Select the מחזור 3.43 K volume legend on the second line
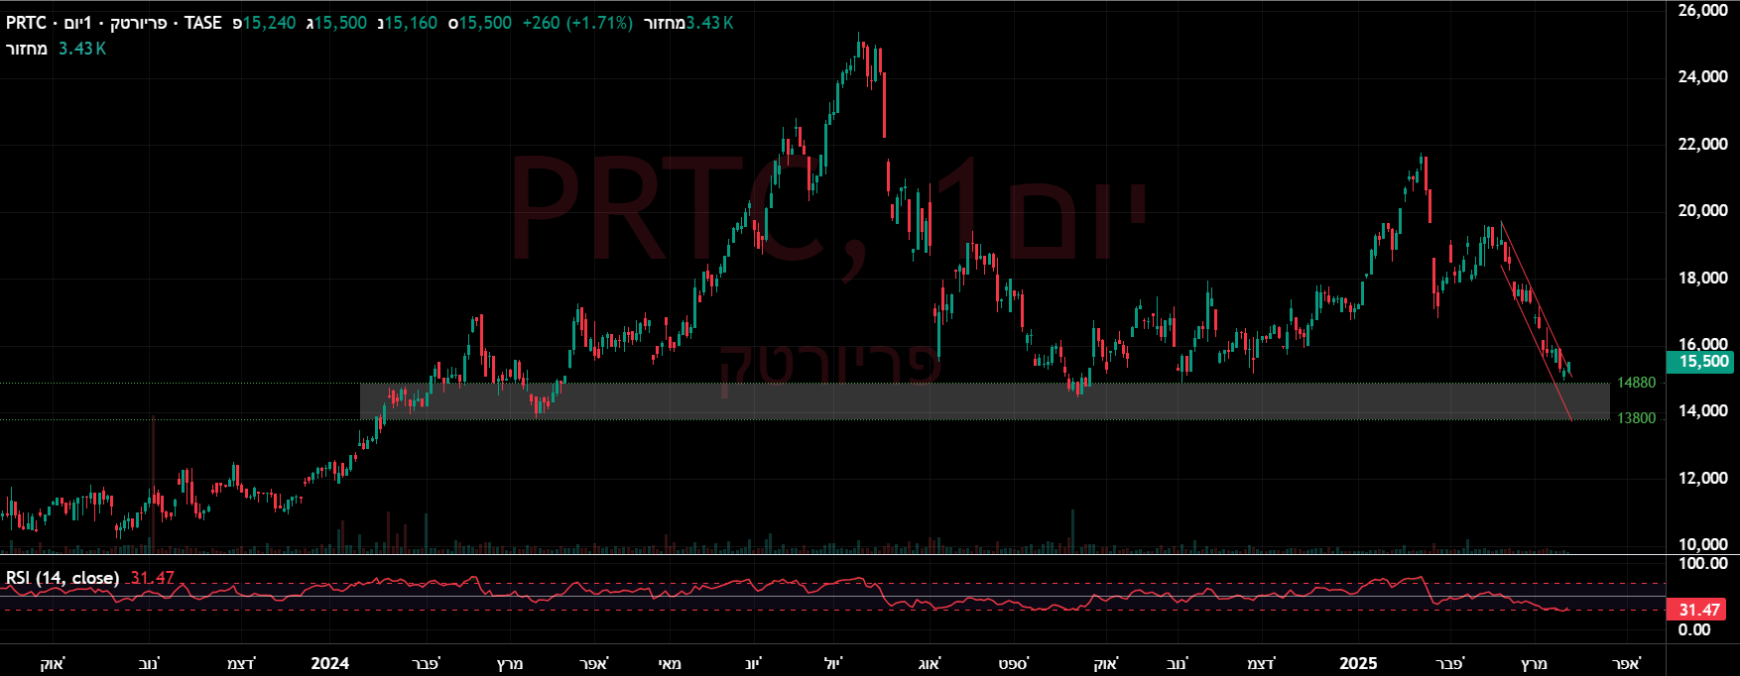1740x676 pixels. click(57, 49)
